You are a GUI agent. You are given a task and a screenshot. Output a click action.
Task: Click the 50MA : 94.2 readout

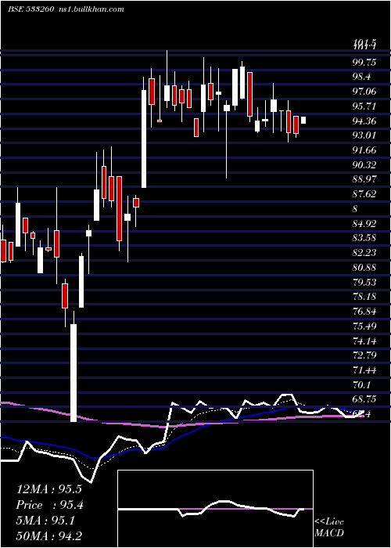coord(49,535)
